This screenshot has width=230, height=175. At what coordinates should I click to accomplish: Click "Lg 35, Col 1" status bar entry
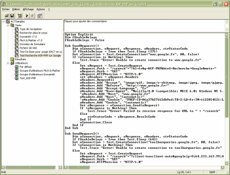click(184, 172)
